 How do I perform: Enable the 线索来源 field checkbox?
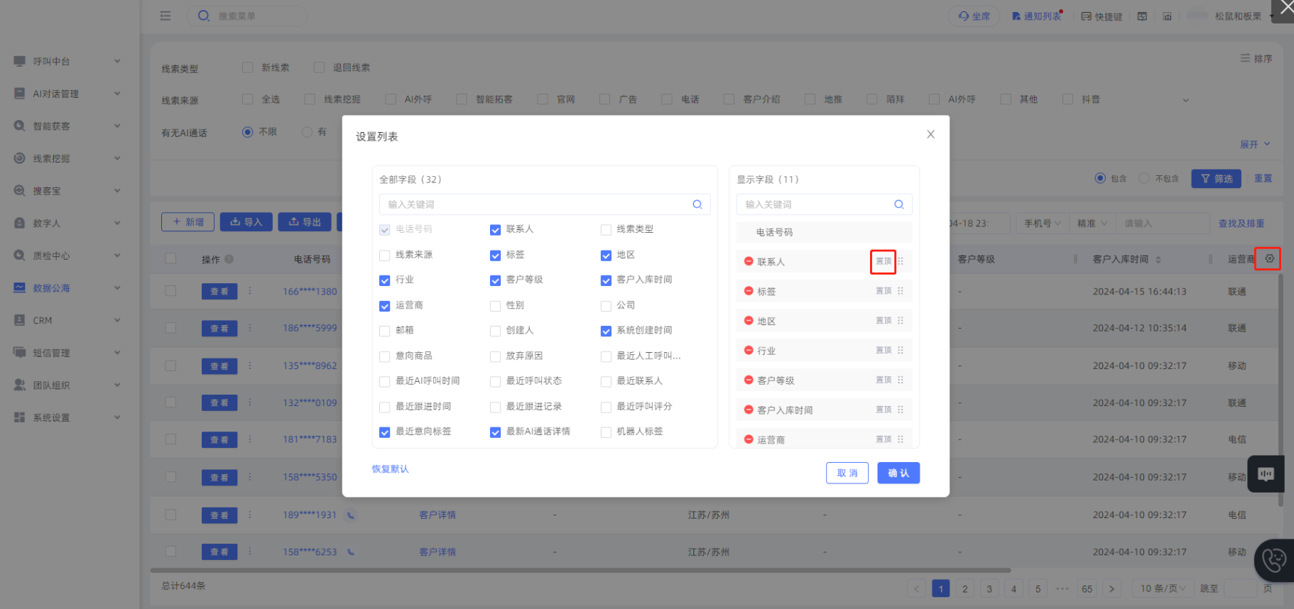click(385, 255)
